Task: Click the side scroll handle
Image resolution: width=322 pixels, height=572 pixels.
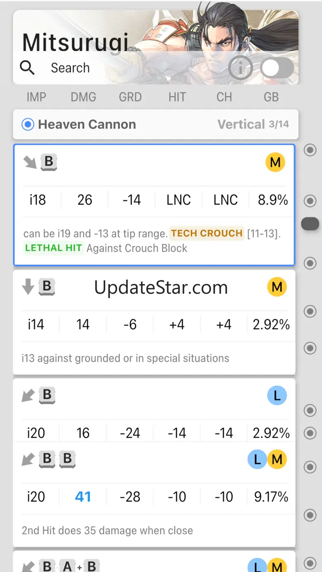Action: [310, 224]
